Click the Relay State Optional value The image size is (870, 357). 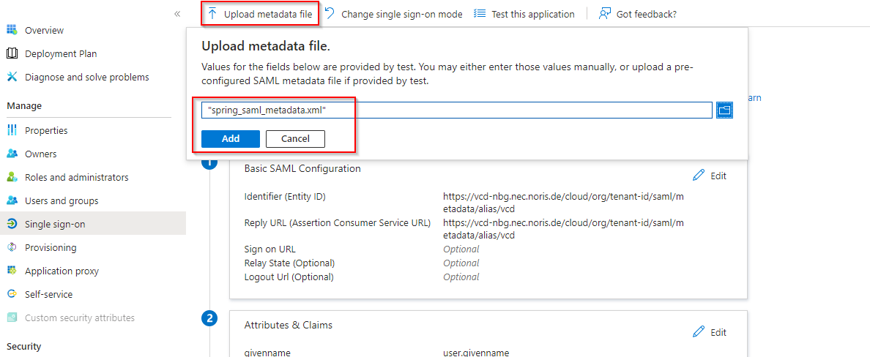click(x=461, y=263)
